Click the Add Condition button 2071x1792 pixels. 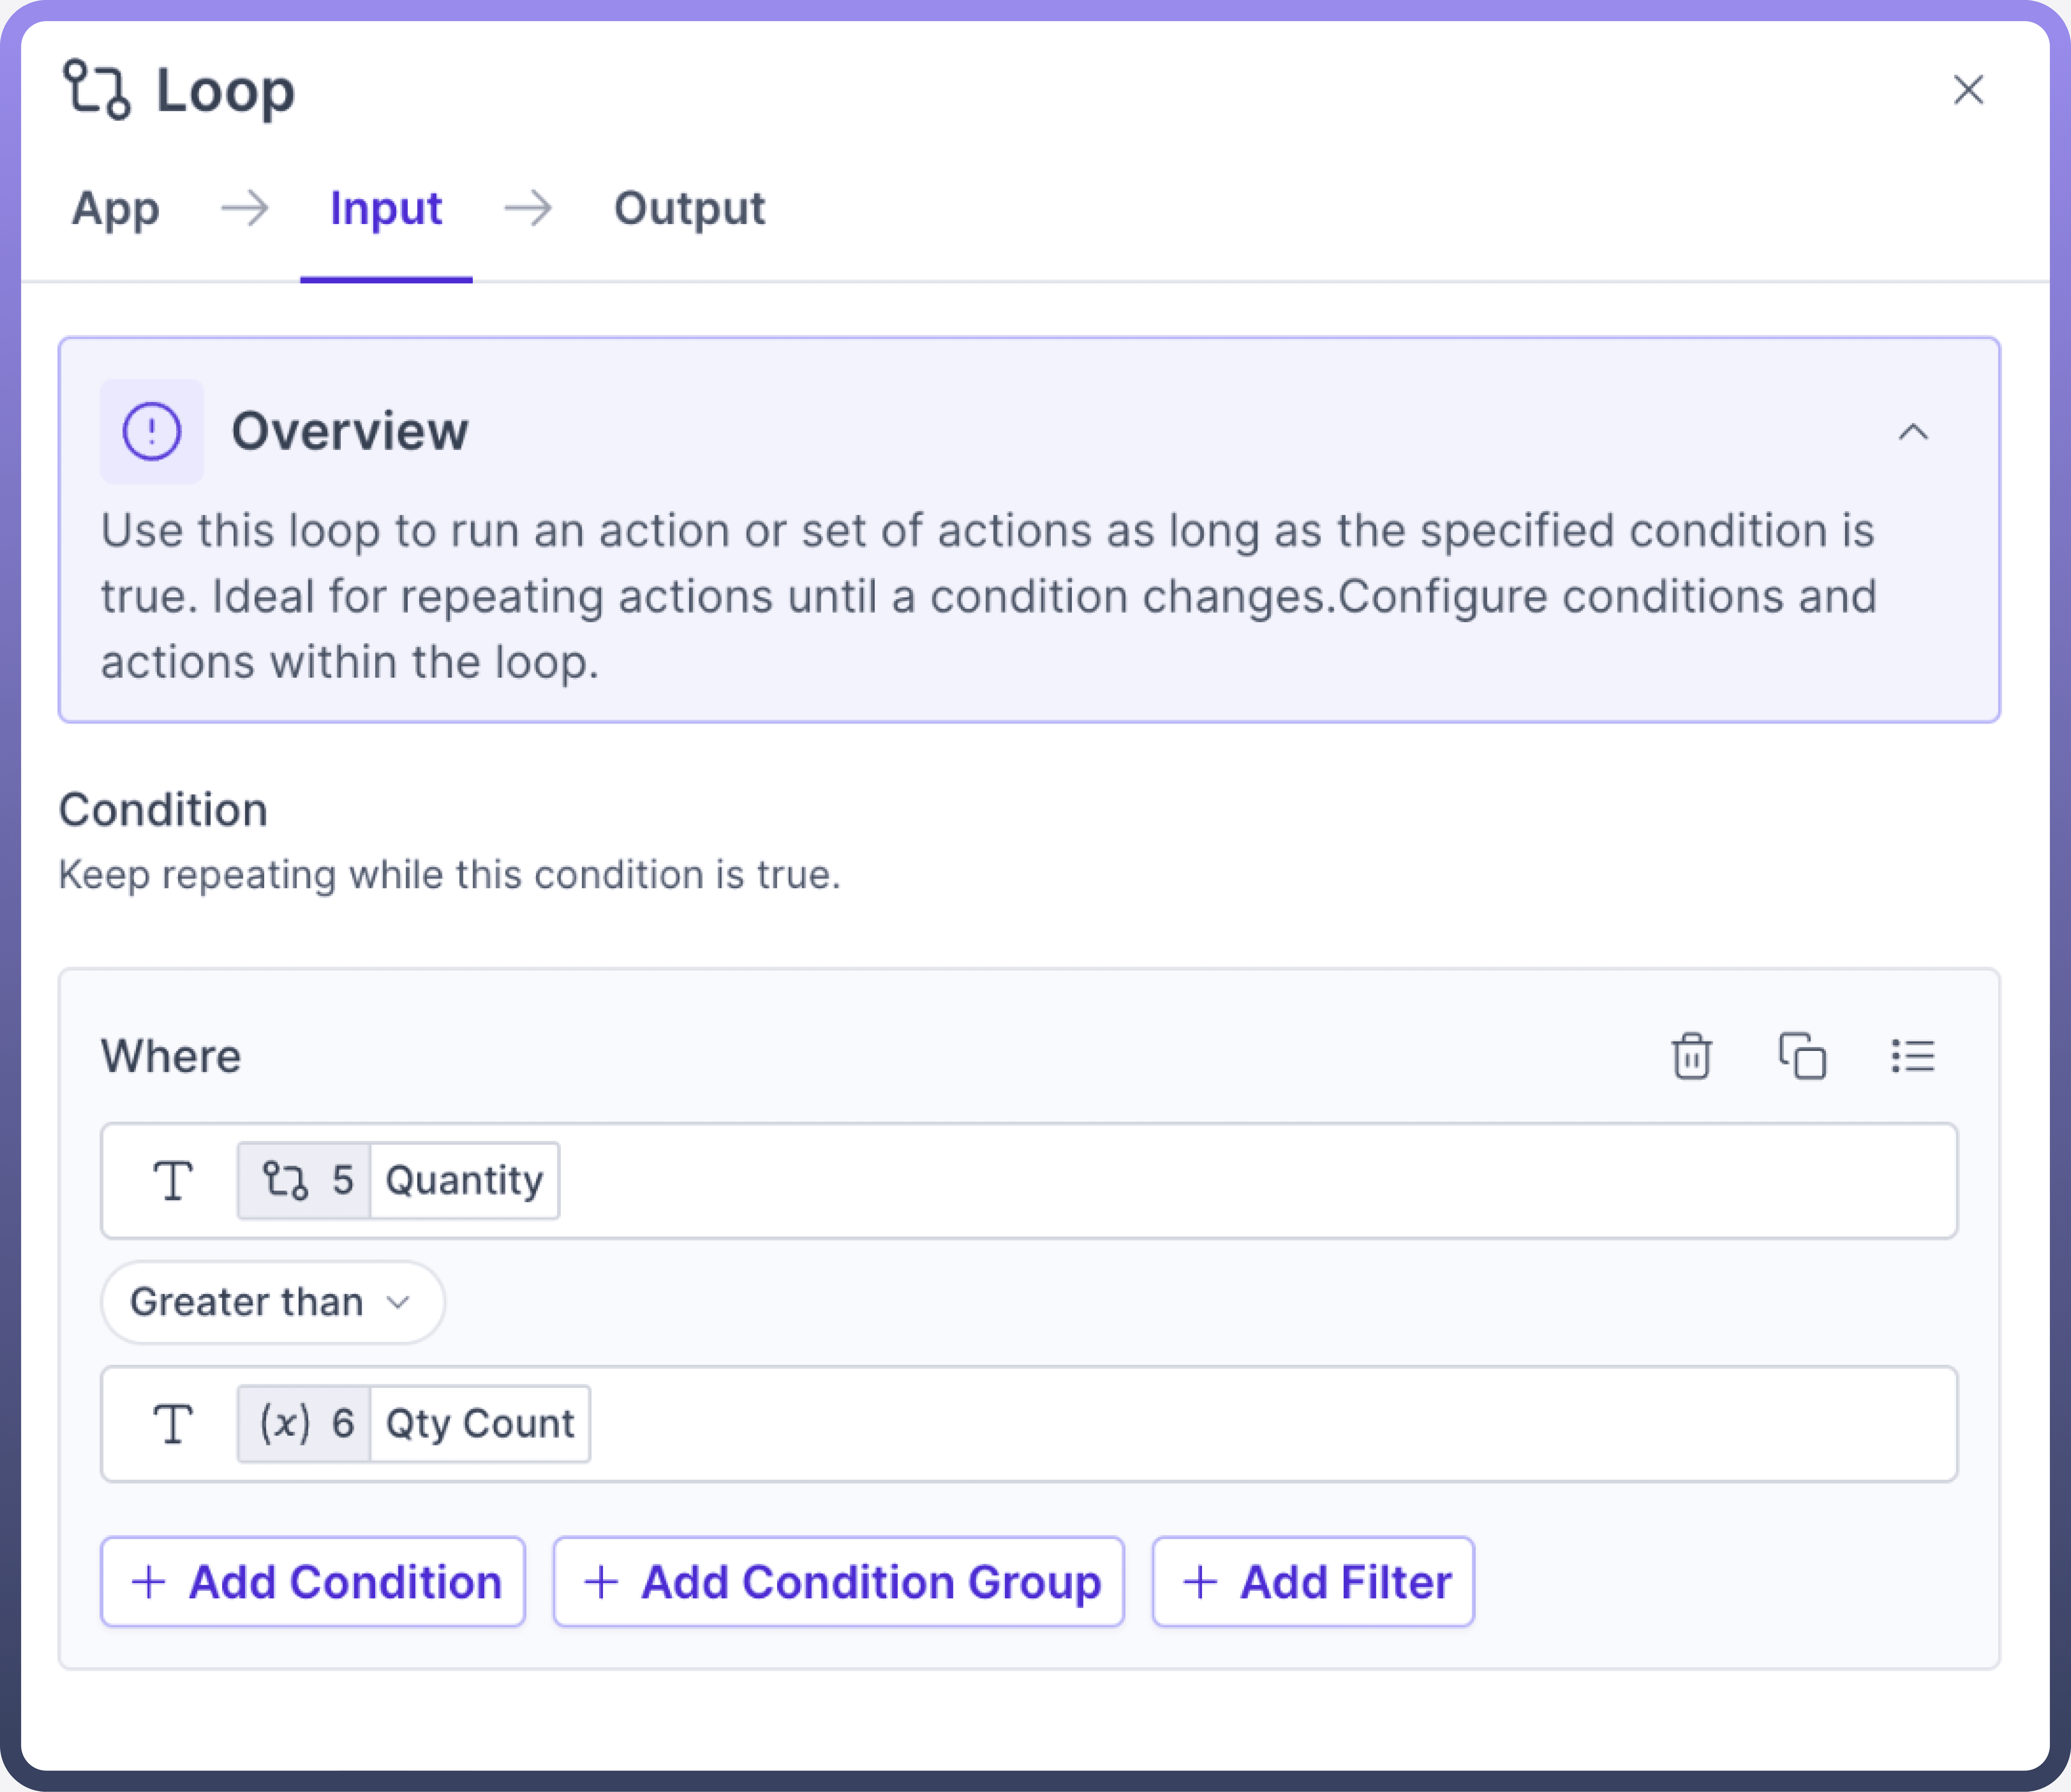tap(313, 1582)
